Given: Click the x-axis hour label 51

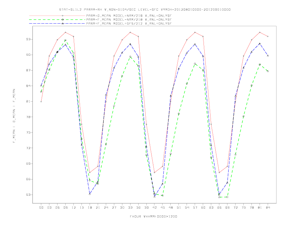Looking at the screenshot, I should point(179,208).
